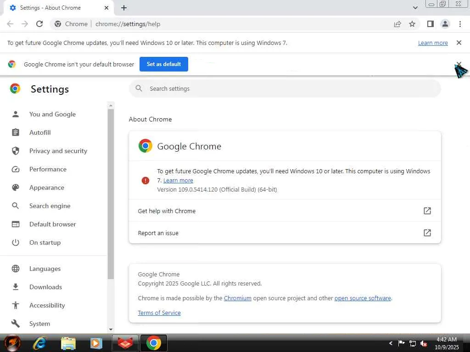The height and width of the screenshot is (352, 470).
Task: Click the muted volume tray icon
Action: click(424, 344)
